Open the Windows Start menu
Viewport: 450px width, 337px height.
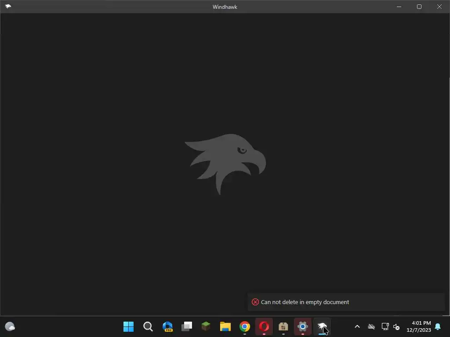coord(128,326)
